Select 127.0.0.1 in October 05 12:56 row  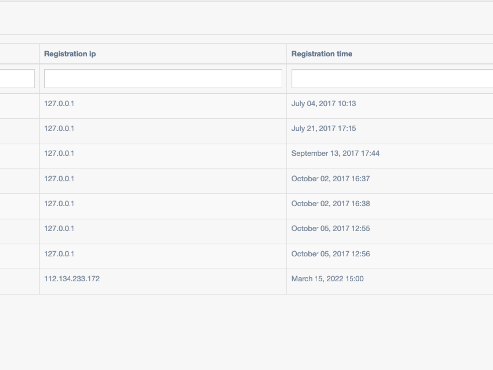pyautogui.click(x=59, y=254)
